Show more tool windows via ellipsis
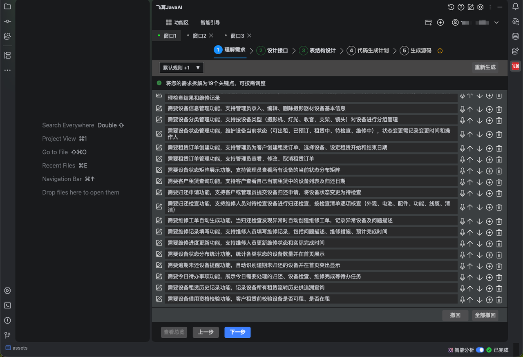Viewport: 523px width, 357px height. [x=7, y=70]
